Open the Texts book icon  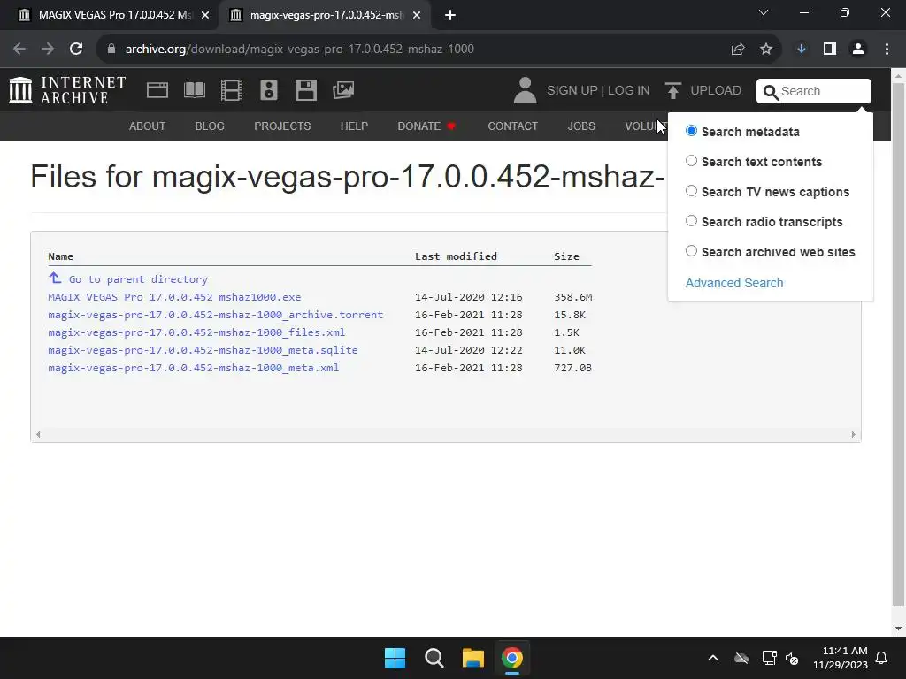coord(194,91)
